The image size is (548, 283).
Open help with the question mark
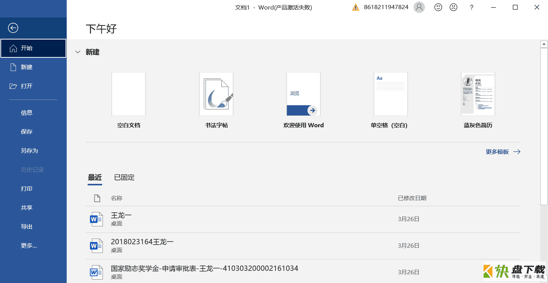(472, 7)
